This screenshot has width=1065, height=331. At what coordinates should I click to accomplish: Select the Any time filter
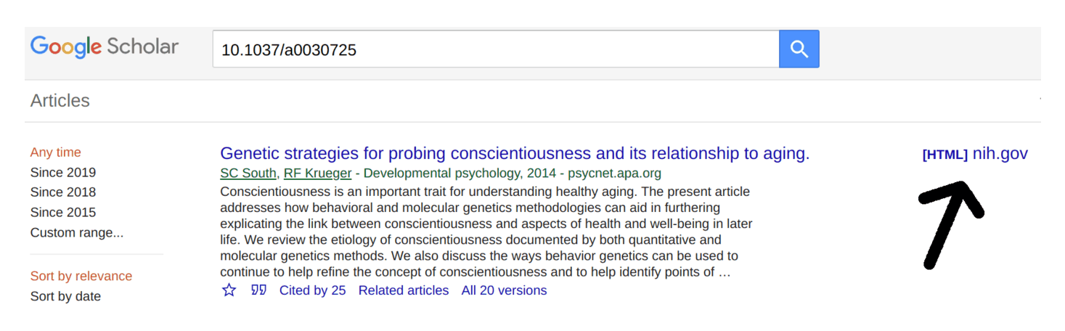[56, 152]
